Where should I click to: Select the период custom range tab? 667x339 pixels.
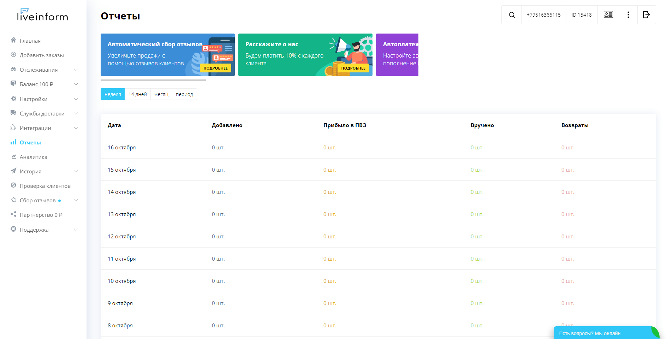[x=184, y=94]
